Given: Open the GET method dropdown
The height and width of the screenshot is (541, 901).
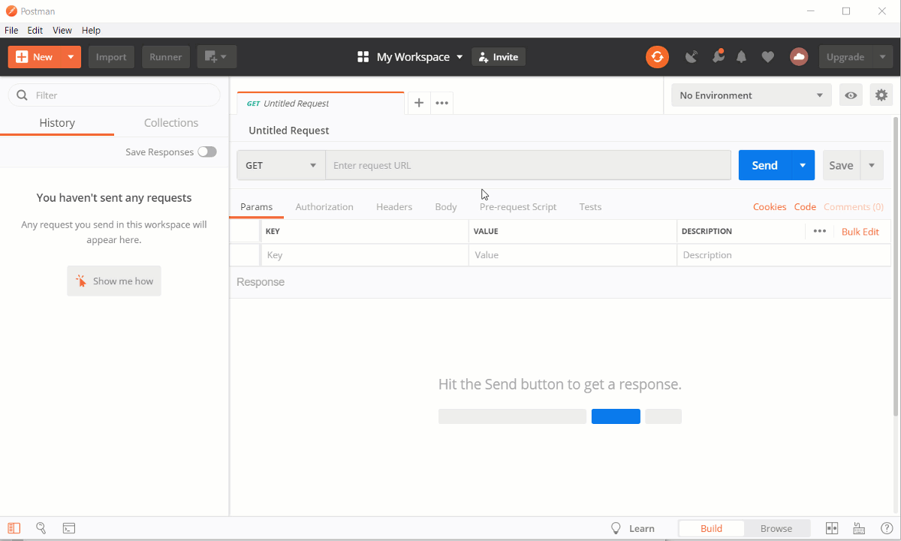Looking at the screenshot, I should (x=281, y=165).
